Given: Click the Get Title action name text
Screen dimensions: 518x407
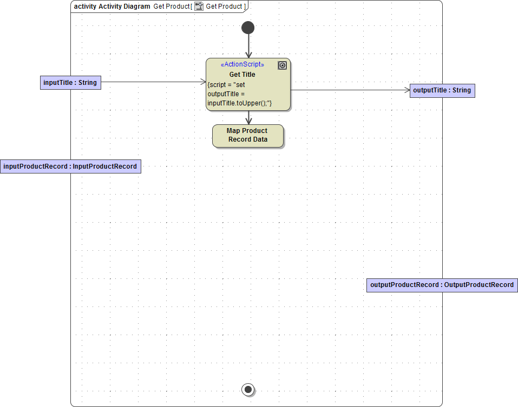Looking at the screenshot, I should (242, 74).
